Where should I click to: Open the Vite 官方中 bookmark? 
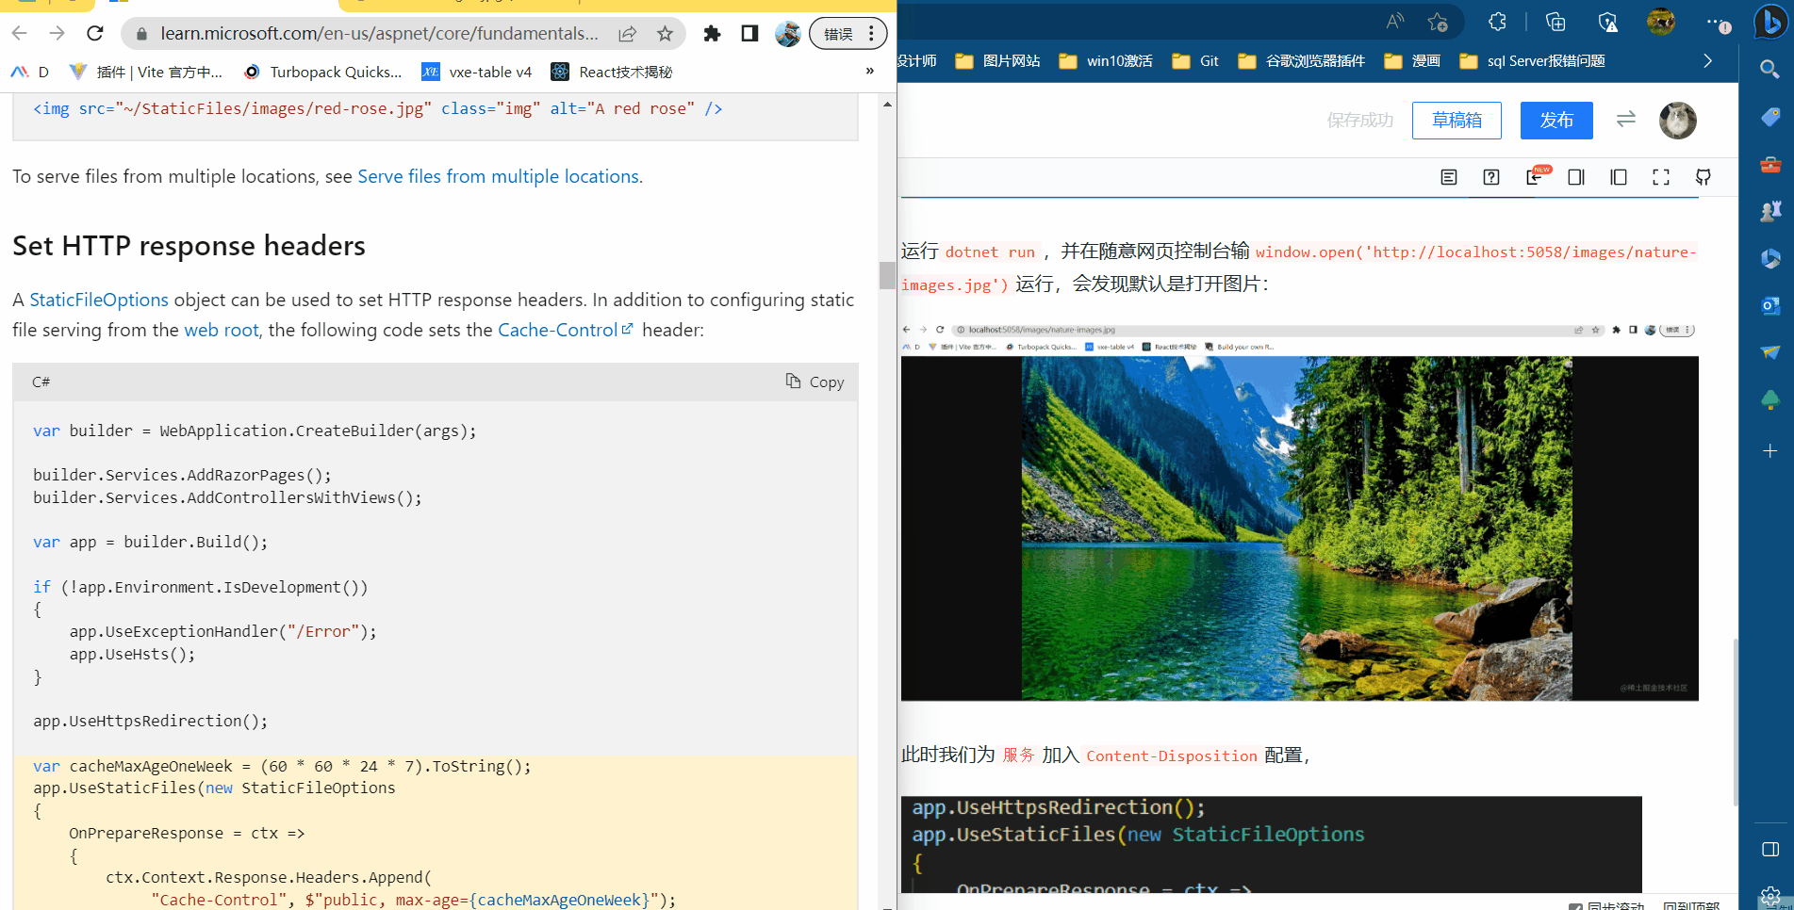coord(146,72)
